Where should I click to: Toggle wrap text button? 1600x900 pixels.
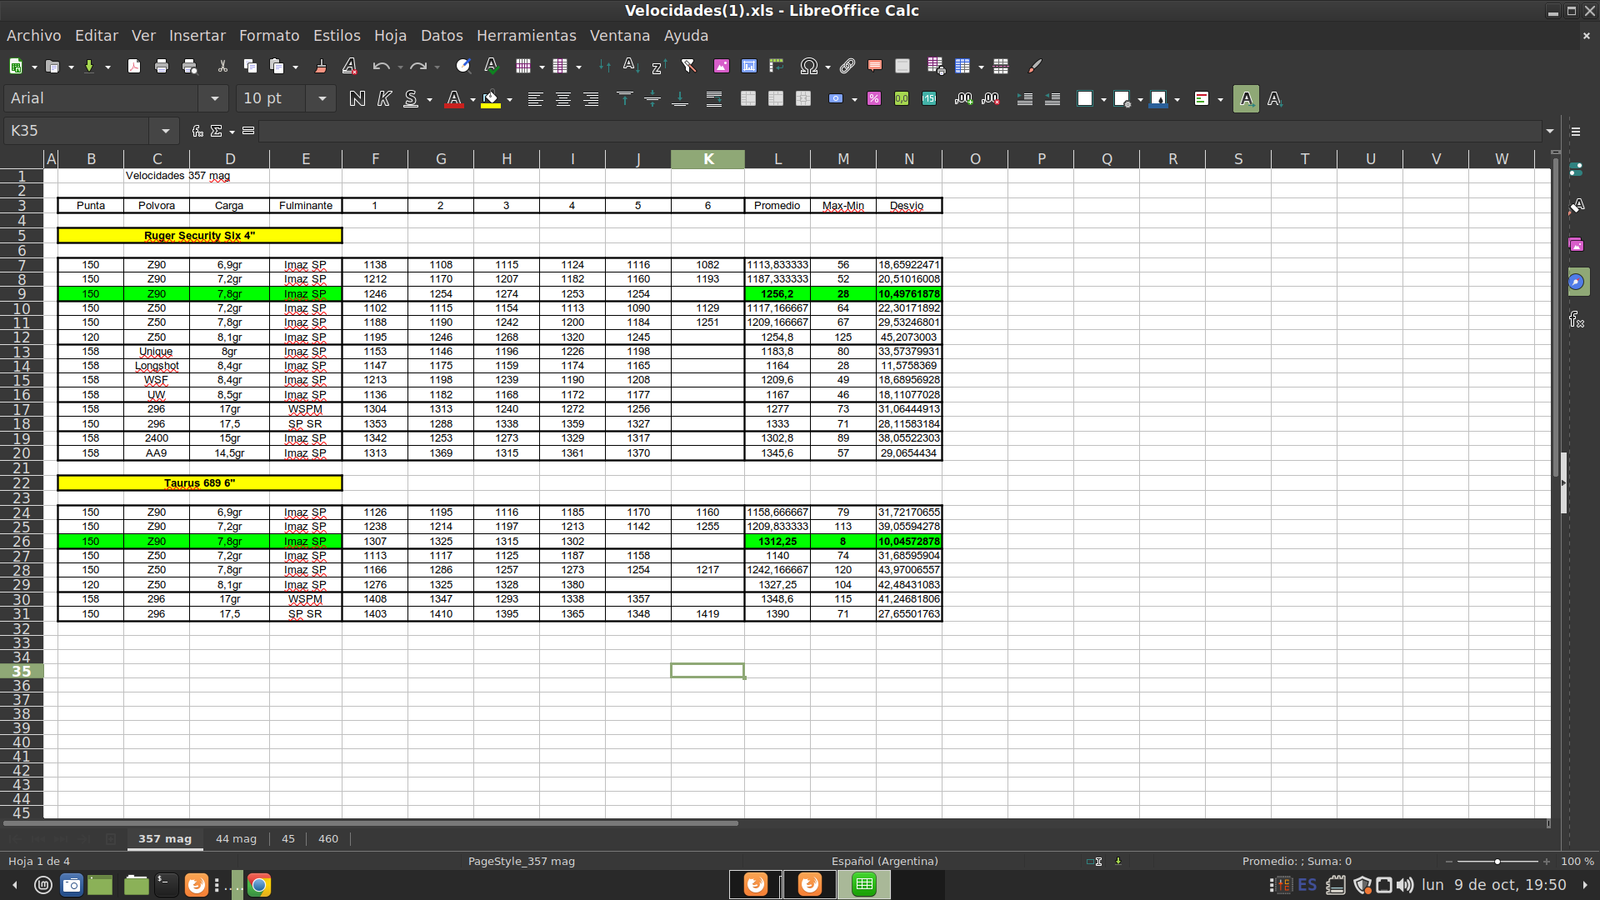point(714,99)
